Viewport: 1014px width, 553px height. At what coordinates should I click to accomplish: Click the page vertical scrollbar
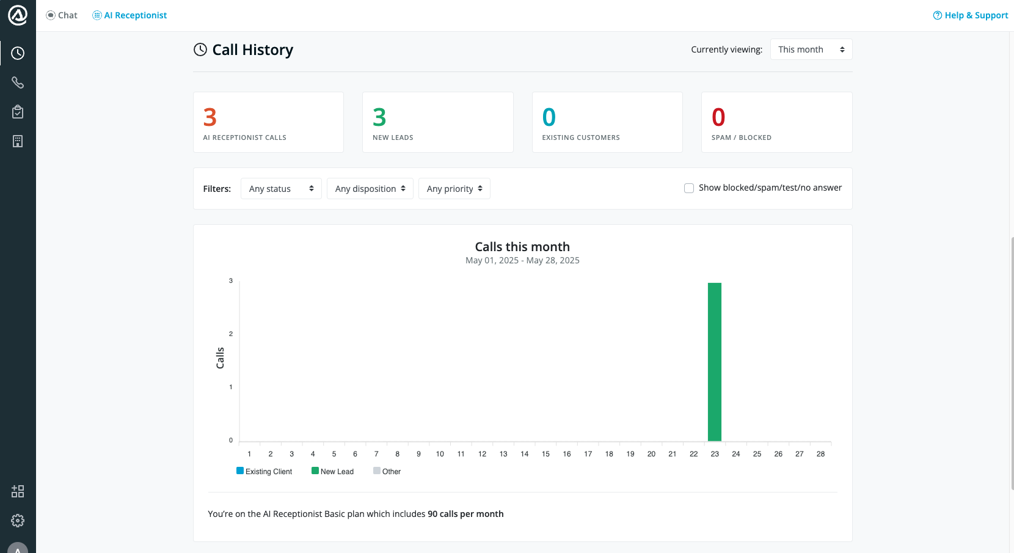pyautogui.click(x=1011, y=364)
